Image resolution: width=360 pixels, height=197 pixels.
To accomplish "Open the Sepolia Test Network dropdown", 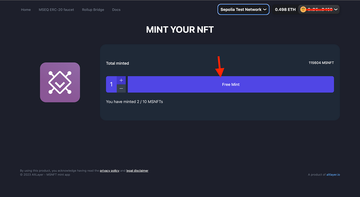I will 244,9.
